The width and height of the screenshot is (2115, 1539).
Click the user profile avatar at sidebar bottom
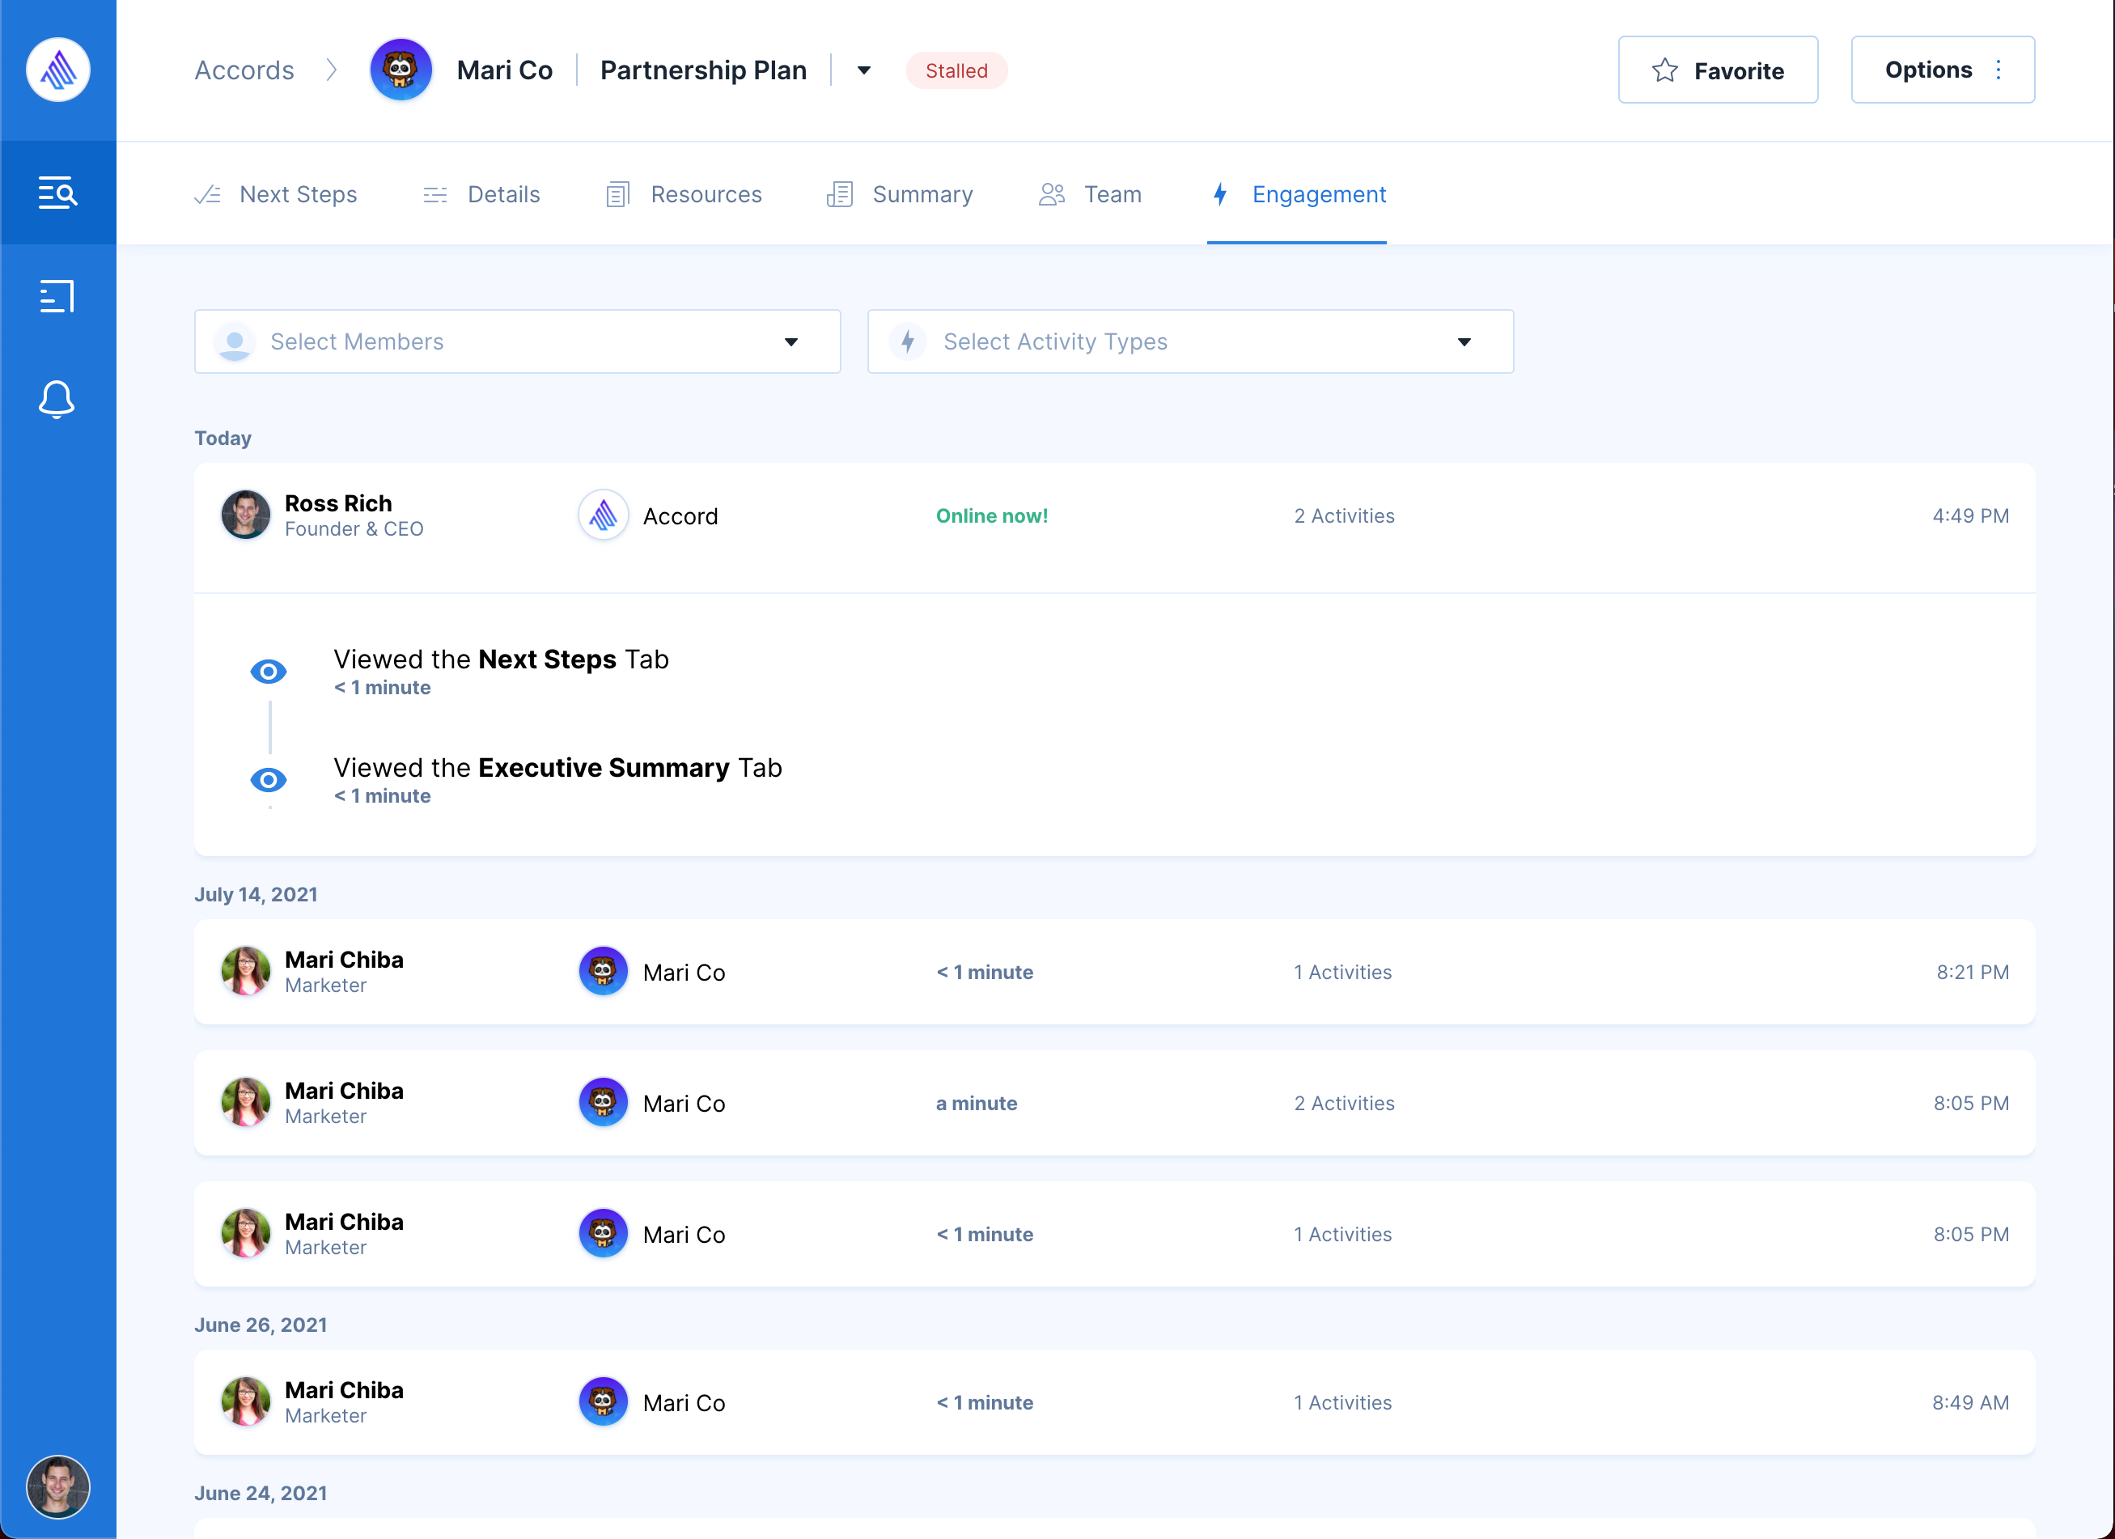point(57,1486)
